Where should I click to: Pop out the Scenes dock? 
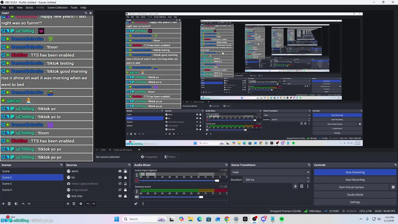61,165
